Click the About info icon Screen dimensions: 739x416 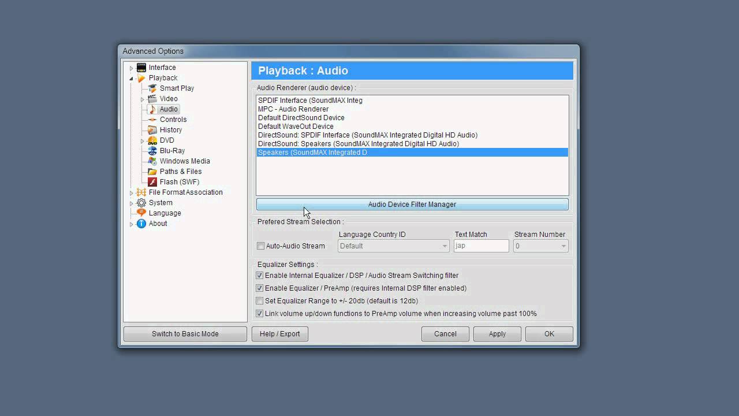(x=141, y=224)
